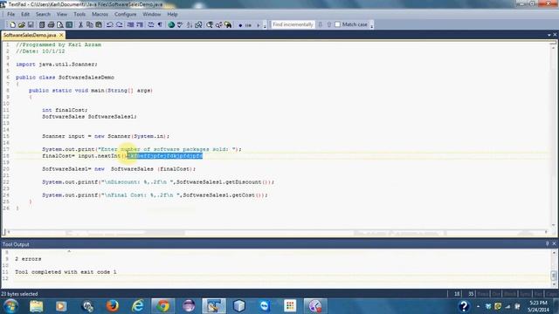Screen dimensions: 559x314
Task: Open the Windows Start menu
Action: [10, 306]
